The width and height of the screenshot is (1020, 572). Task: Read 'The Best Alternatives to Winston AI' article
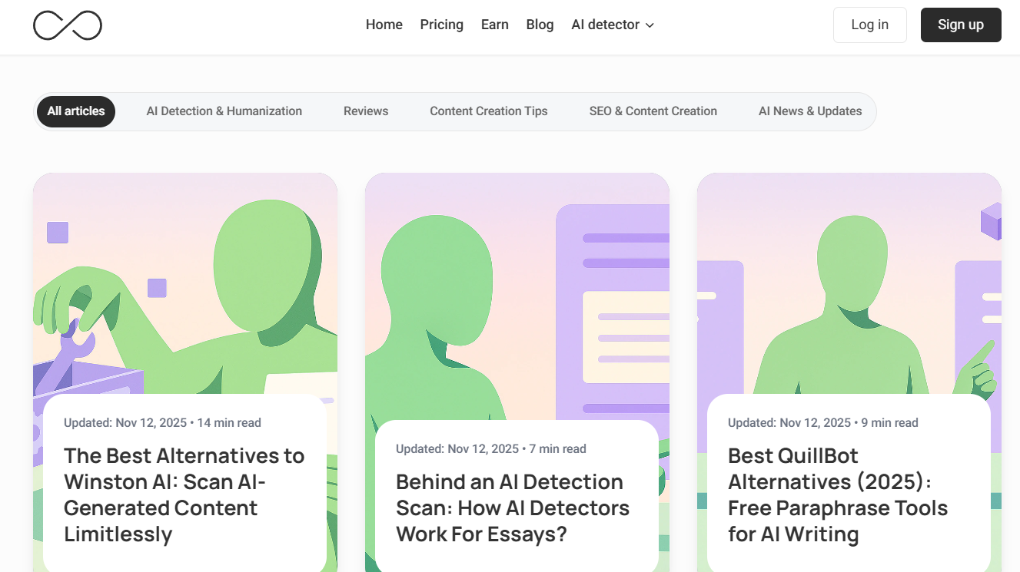[184, 494]
